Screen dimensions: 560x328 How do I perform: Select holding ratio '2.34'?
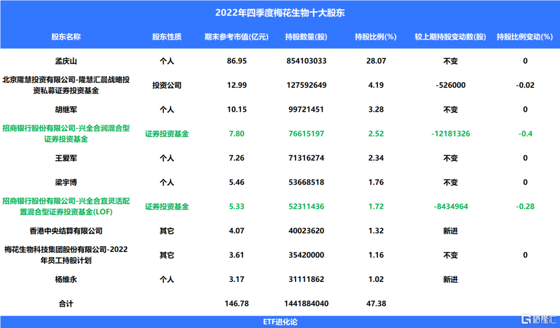[x=376, y=158]
